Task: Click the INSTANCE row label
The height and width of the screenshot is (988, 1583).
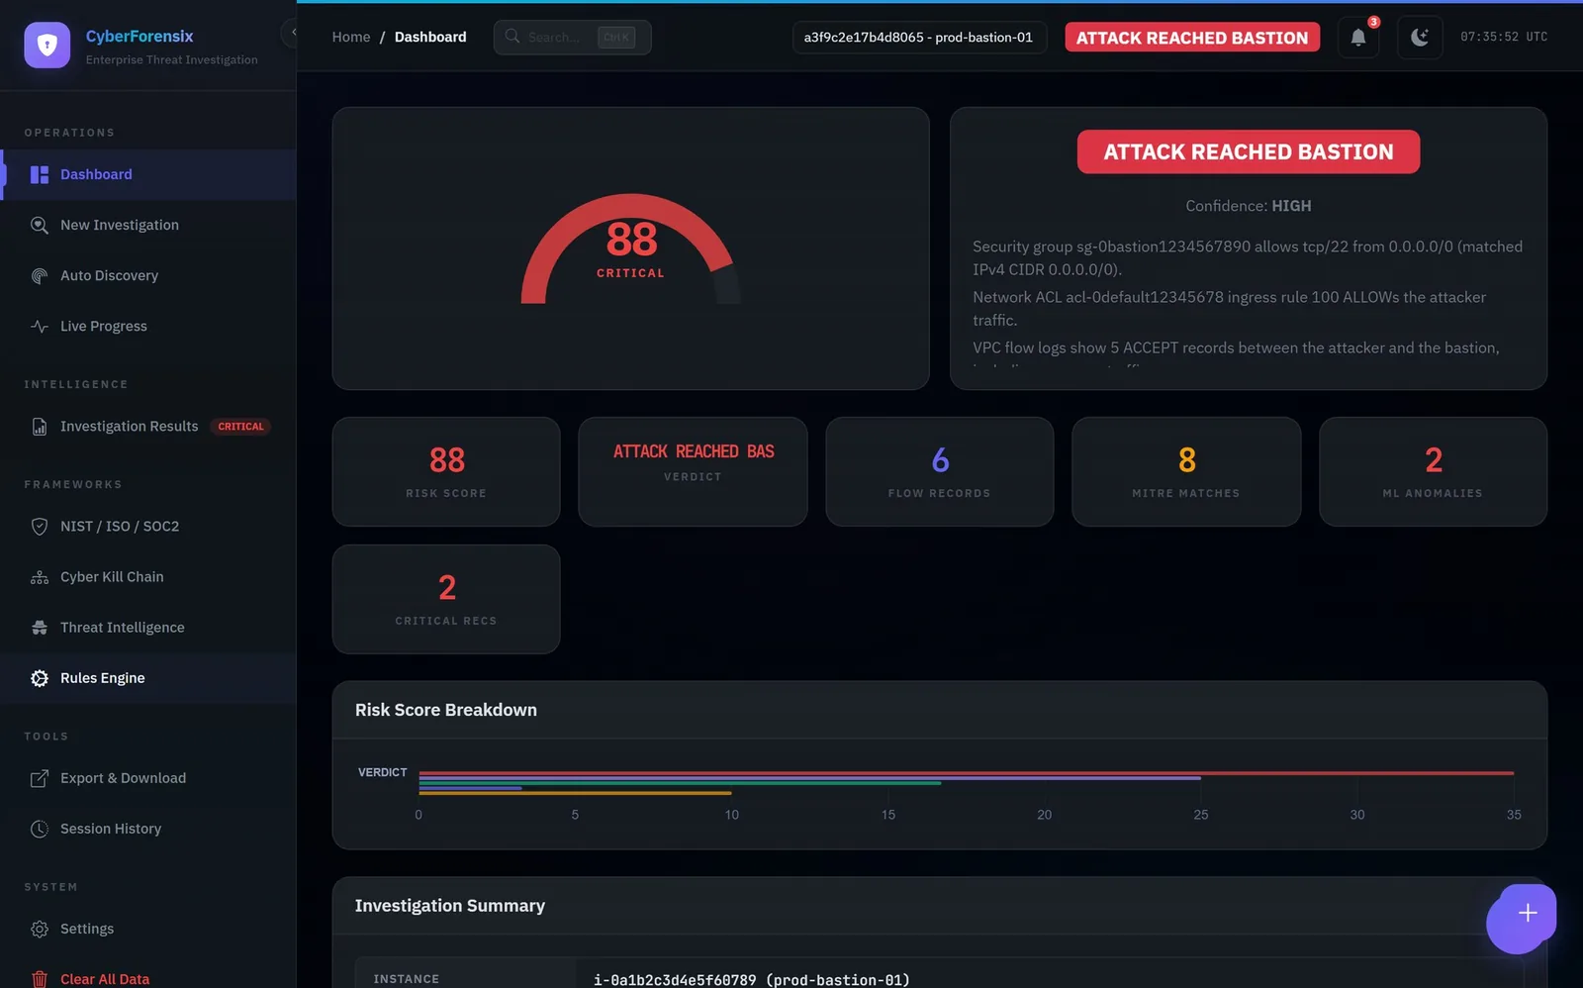Action: pos(407,979)
